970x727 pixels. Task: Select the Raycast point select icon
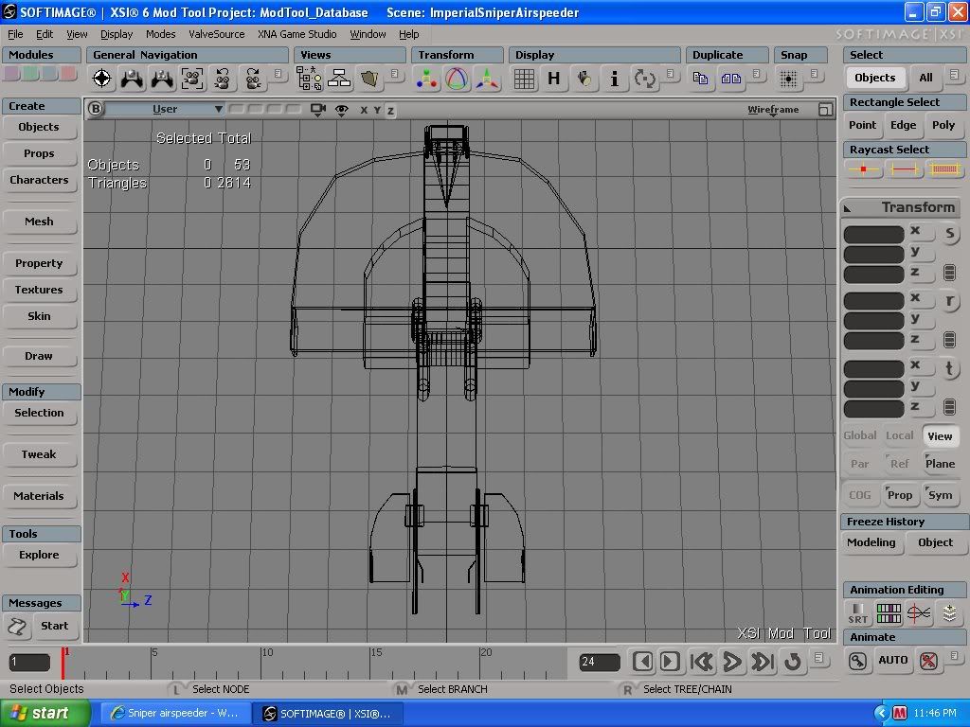[x=863, y=168]
